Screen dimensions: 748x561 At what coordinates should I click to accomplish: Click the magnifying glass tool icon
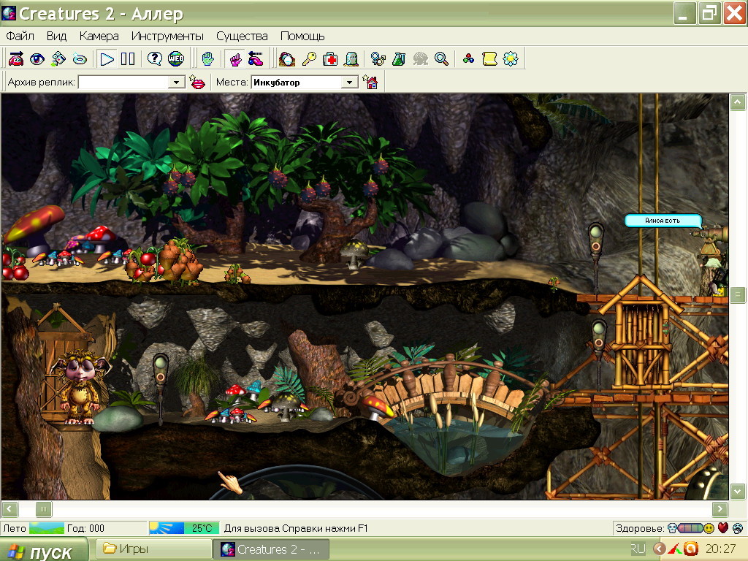point(441,59)
